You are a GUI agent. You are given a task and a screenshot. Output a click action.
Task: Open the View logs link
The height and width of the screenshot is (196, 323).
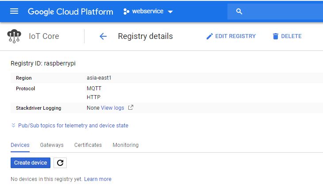(112, 108)
